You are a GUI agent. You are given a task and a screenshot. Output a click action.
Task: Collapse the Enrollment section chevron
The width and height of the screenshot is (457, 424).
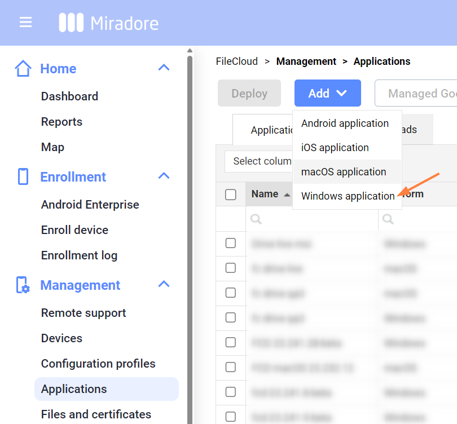click(x=164, y=176)
